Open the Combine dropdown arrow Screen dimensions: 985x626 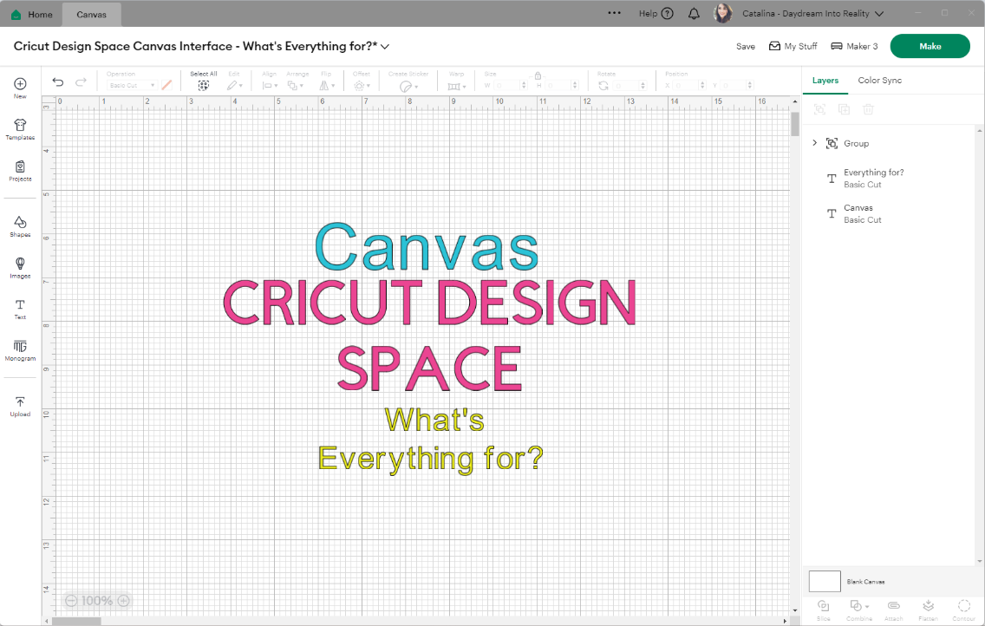866,605
